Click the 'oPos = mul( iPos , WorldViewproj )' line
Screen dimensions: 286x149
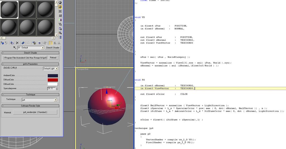click(165, 57)
